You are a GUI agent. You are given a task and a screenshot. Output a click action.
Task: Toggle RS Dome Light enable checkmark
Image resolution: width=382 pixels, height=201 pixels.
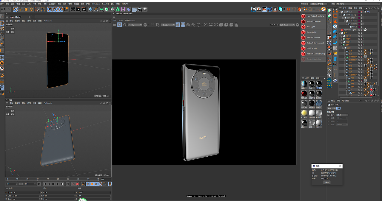362,30
